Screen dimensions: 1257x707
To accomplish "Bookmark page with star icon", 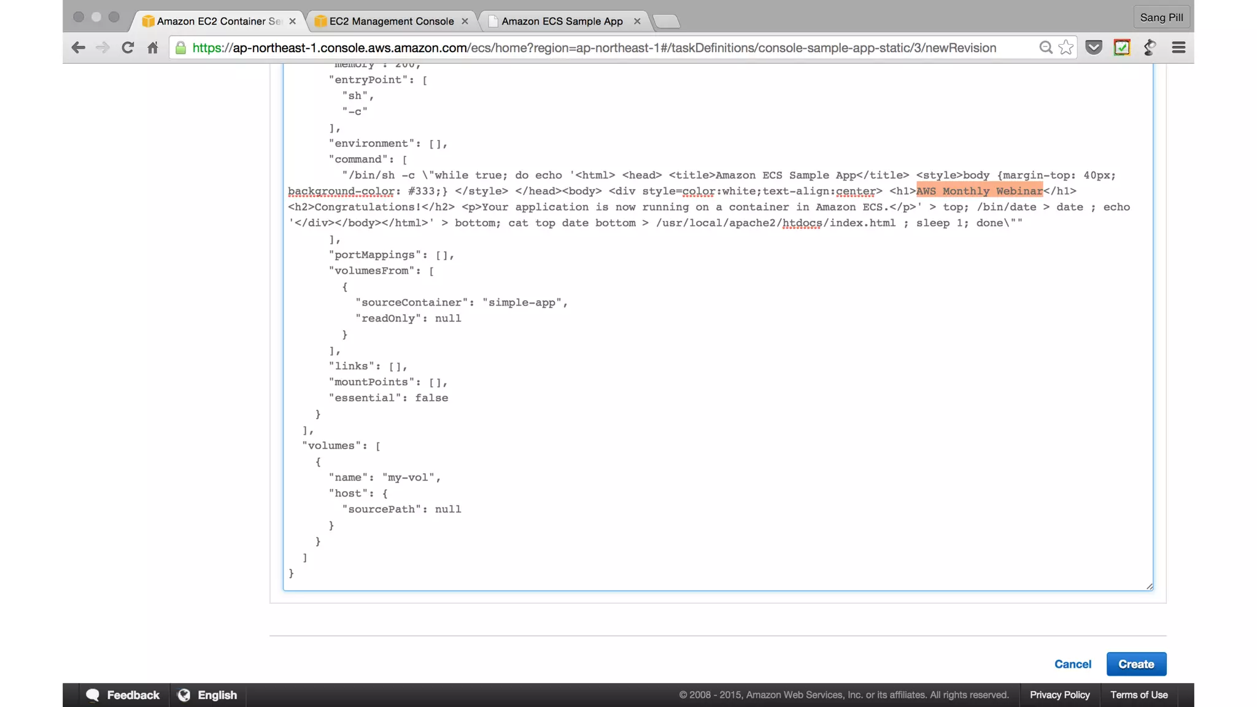I will point(1066,48).
